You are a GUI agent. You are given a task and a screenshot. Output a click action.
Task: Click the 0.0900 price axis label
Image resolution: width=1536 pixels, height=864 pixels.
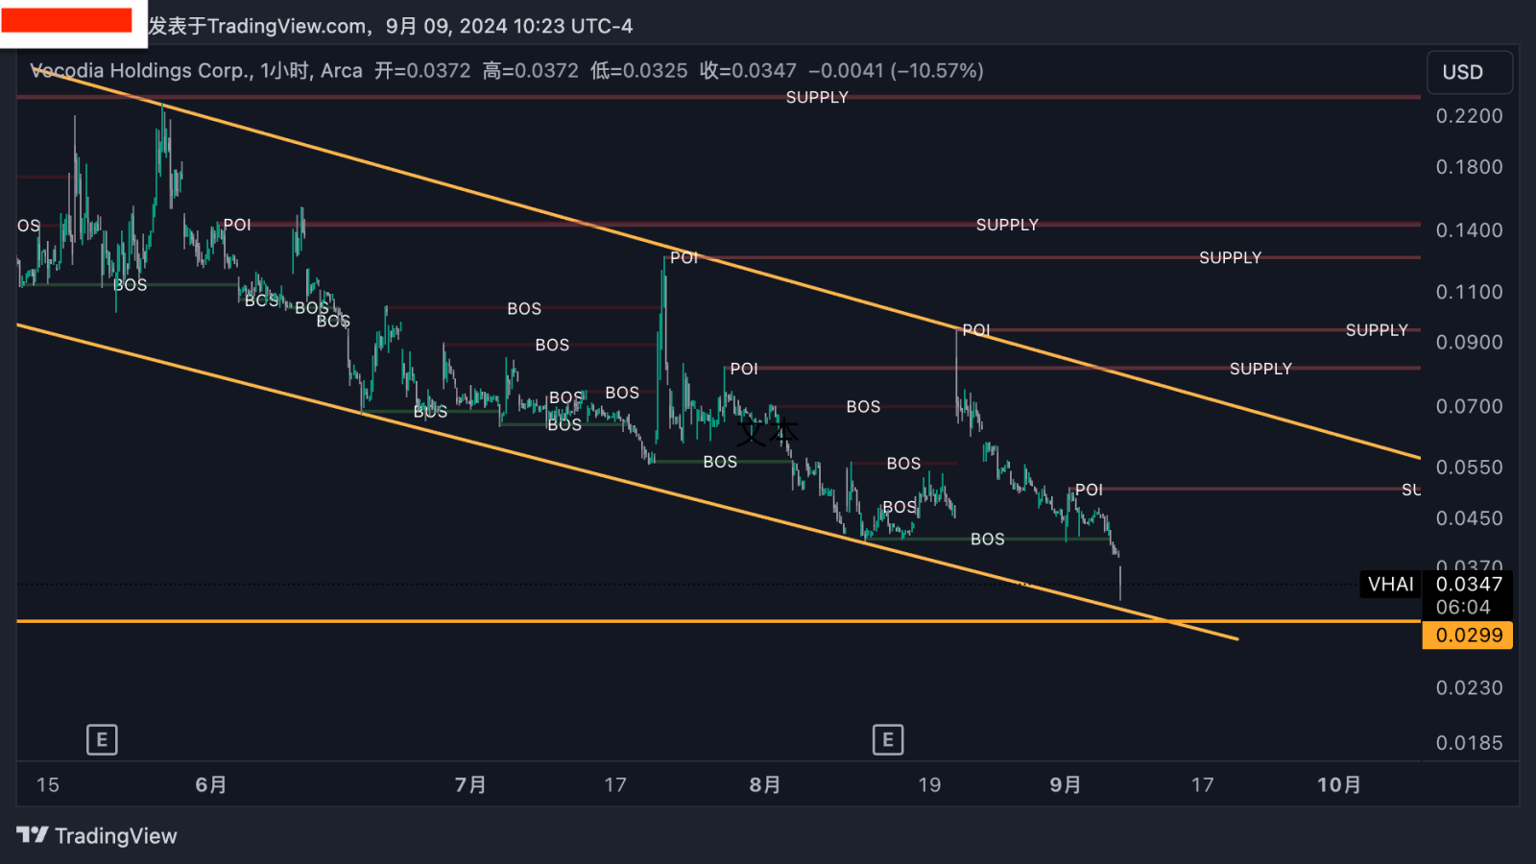(1469, 343)
